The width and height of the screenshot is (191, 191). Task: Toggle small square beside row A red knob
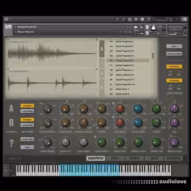coord(113,104)
